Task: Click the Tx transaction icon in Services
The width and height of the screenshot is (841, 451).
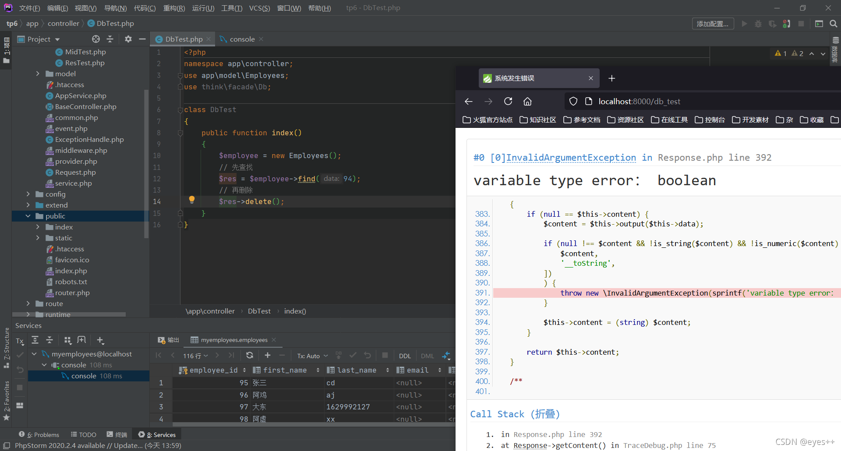Action: (20, 341)
